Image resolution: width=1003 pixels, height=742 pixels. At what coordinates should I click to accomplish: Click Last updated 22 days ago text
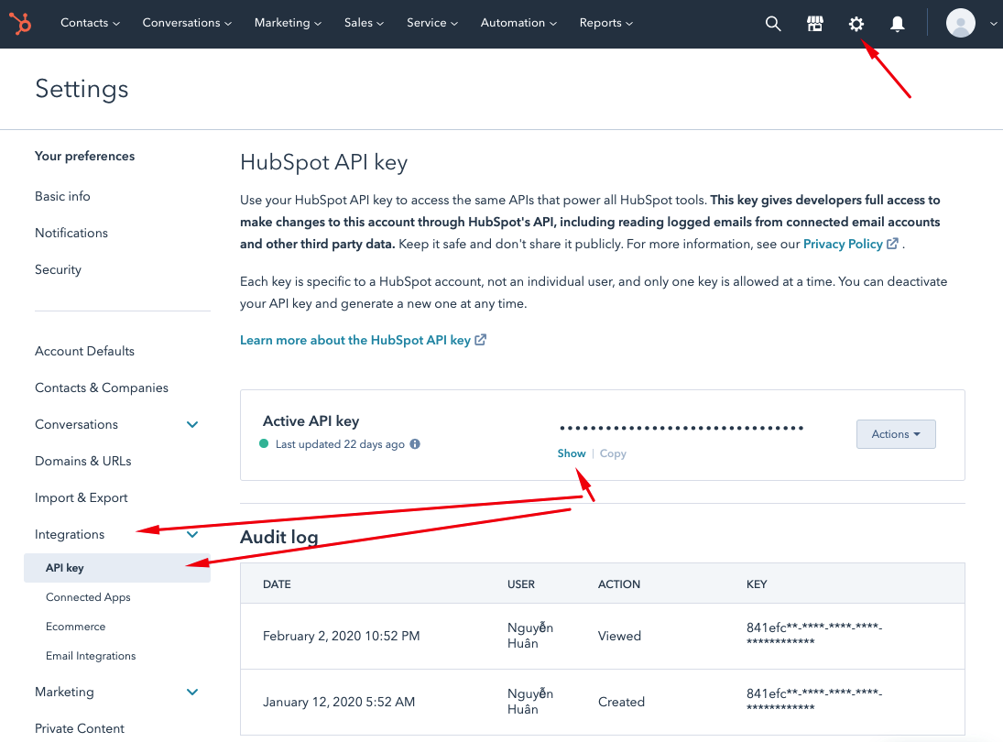click(x=340, y=444)
